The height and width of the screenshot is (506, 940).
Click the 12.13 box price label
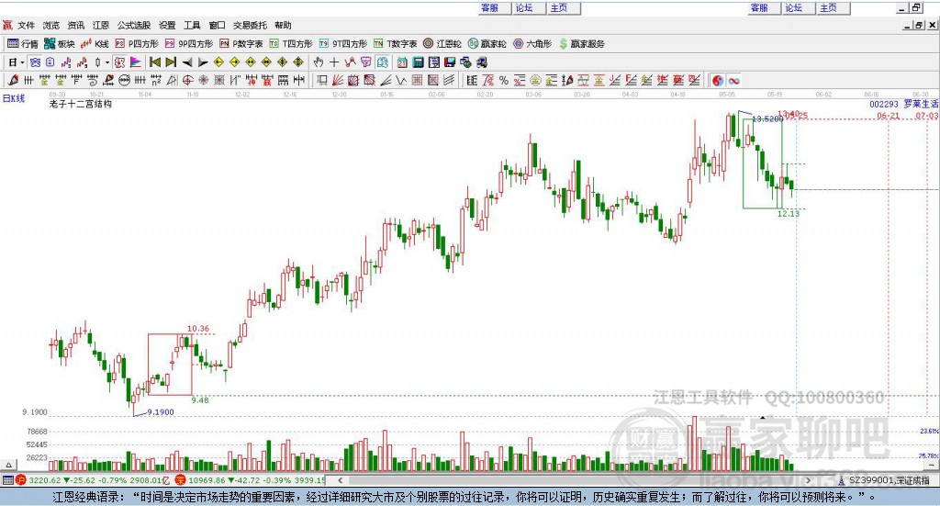(x=789, y=213)
